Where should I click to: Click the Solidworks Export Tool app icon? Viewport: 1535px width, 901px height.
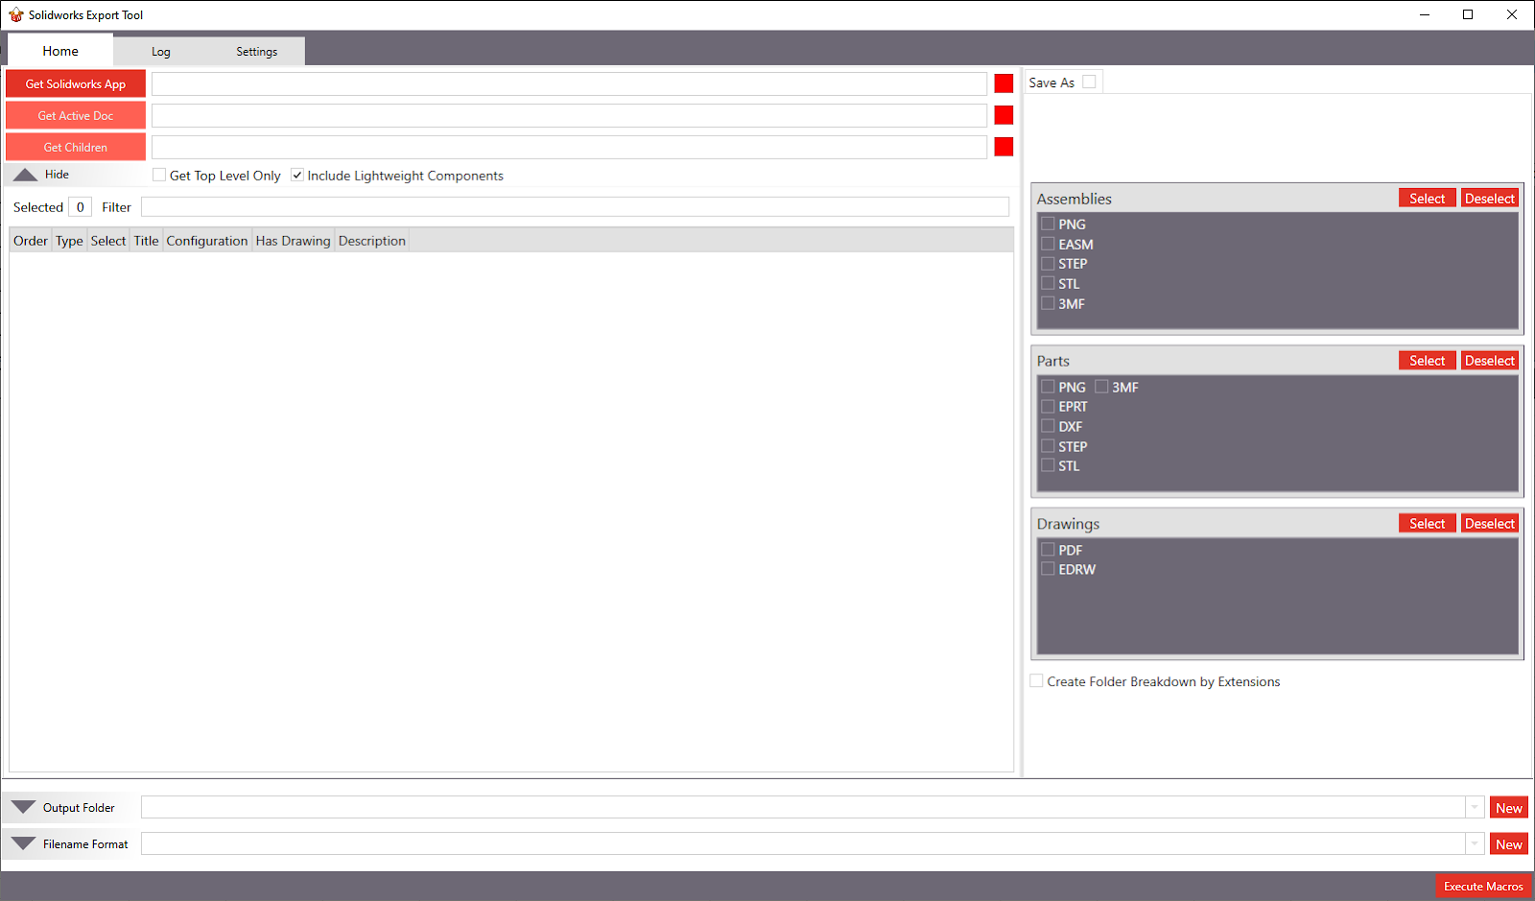click(x=15, y=14)
